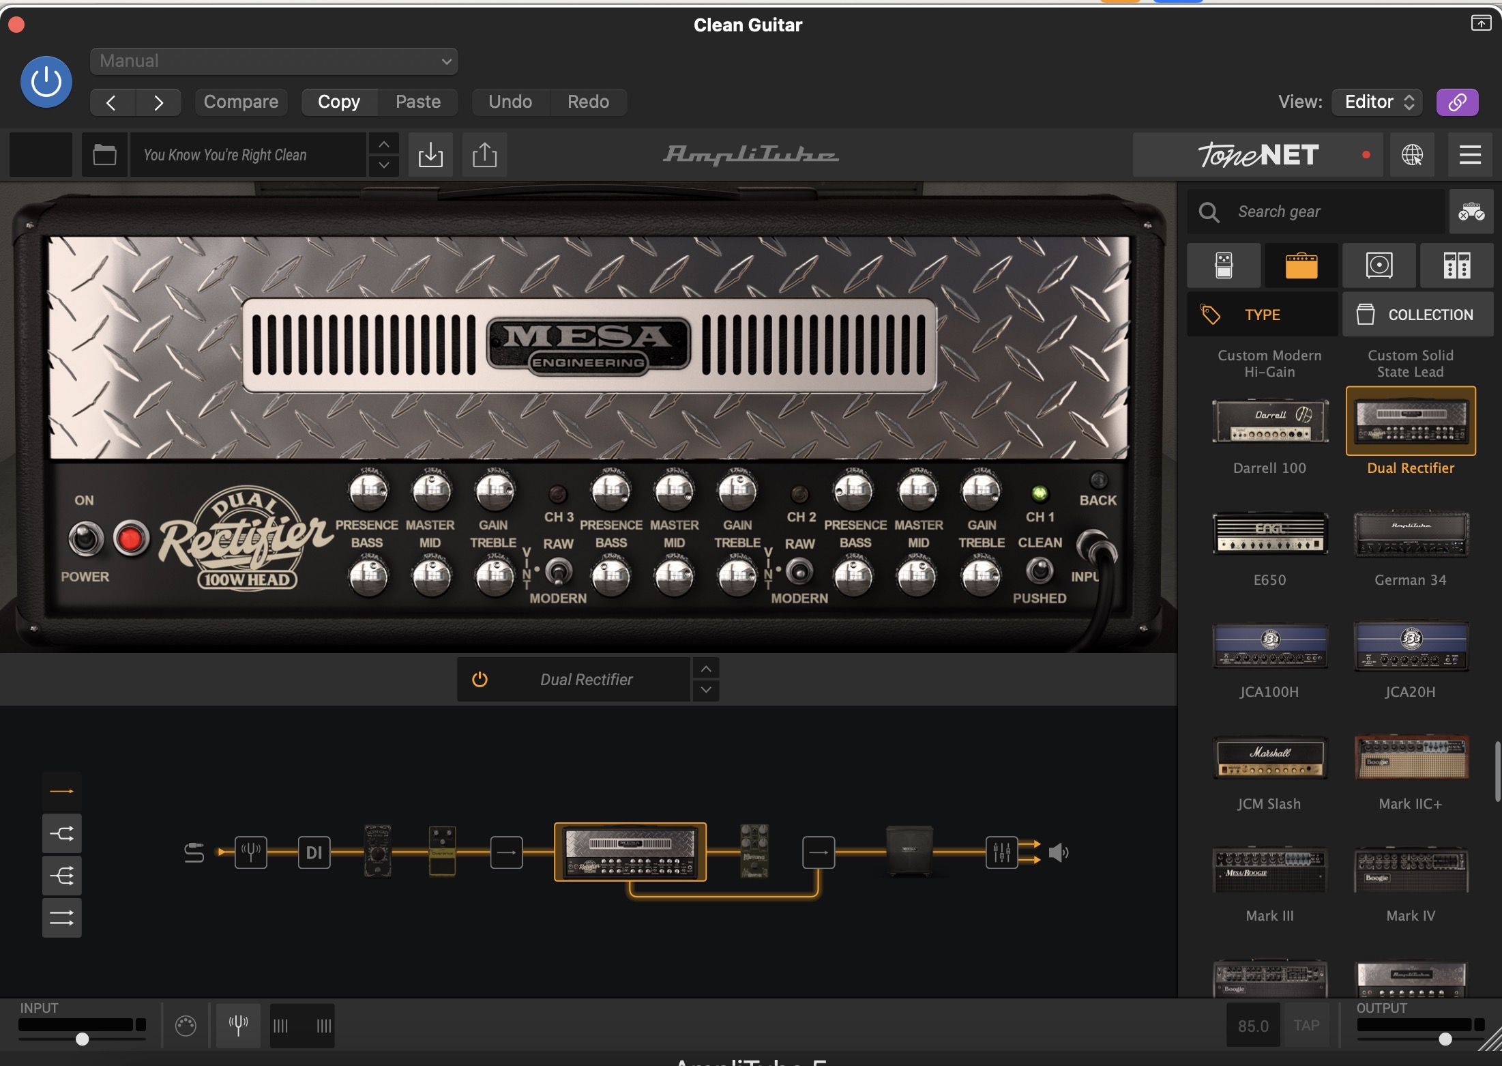Click the tuner block in signal chain
The height and width of the screenshot is (1066, 1502).
(x=251, y=852)
